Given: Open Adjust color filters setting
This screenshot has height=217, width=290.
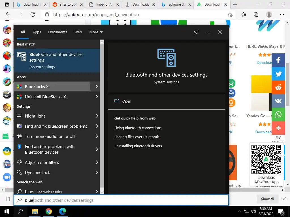Looking at the screenshot, I should point(52,162).
